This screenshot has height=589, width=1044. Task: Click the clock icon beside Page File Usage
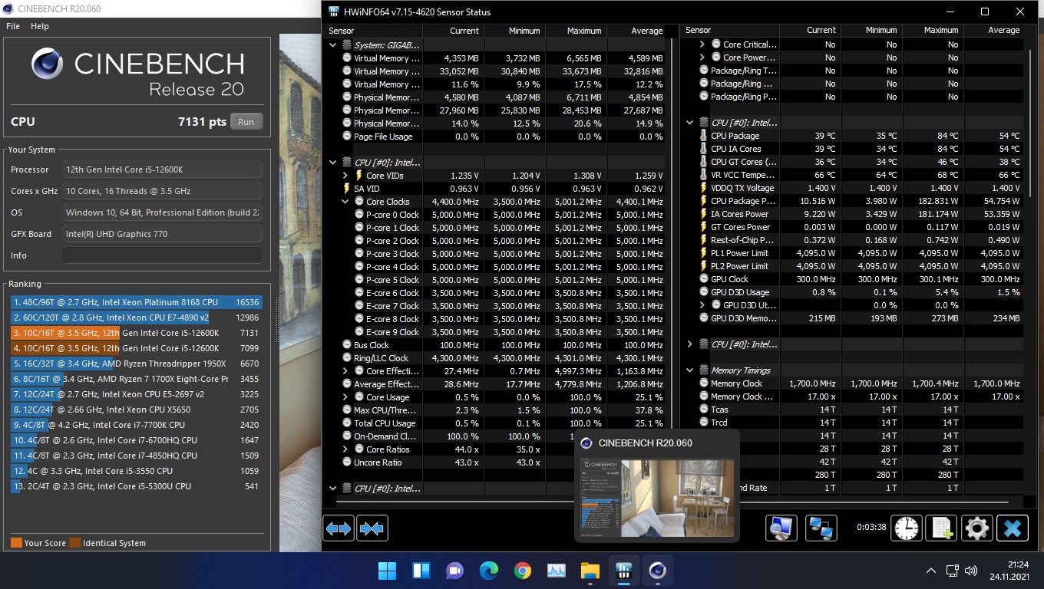point(347,137)
